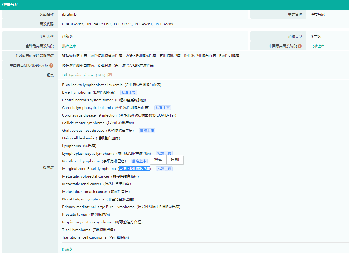
Task: Click the 全球最高研发阶段 row label
Action: coord(39,46)
